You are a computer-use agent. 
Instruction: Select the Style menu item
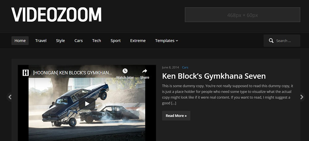(x=60, y=40)
